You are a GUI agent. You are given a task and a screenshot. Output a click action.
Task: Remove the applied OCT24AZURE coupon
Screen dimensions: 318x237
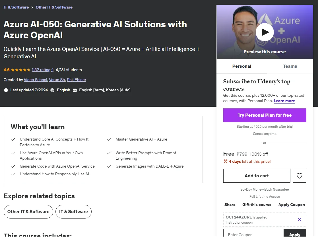point(299,220)
